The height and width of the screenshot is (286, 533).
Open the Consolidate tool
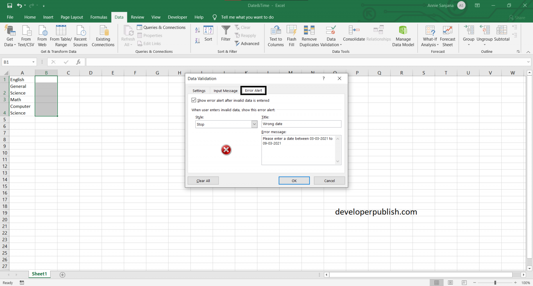pyautogui.click(x=354, y=33)
